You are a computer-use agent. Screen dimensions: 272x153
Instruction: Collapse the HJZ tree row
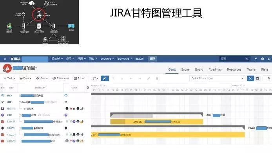(20, 102)
